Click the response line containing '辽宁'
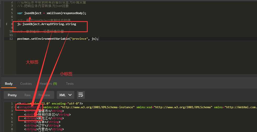257x132 pixels. point(42,125)
